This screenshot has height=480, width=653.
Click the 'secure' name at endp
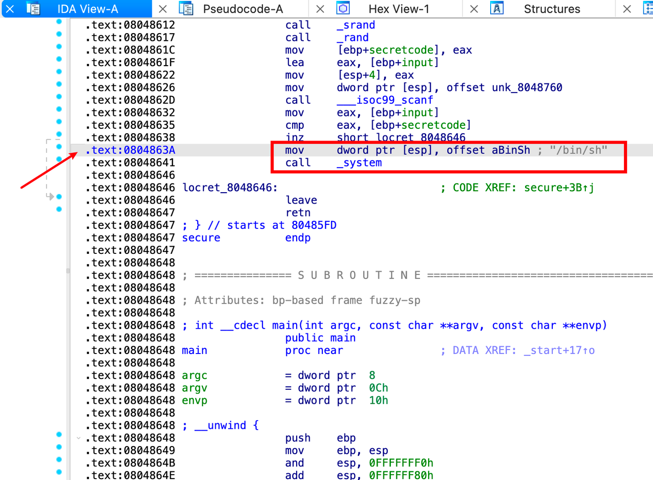tap(201, 238)
